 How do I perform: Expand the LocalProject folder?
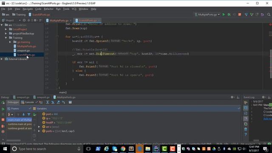pyautogui.click(x=6, y=29)
